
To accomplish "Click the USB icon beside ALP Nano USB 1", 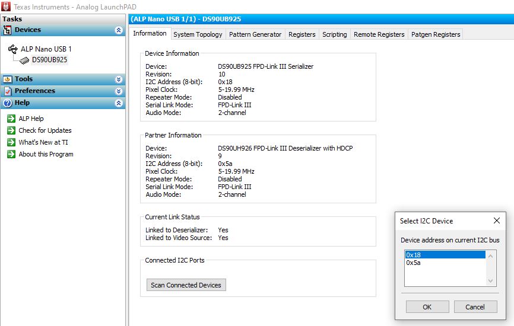I will [13, 49].
